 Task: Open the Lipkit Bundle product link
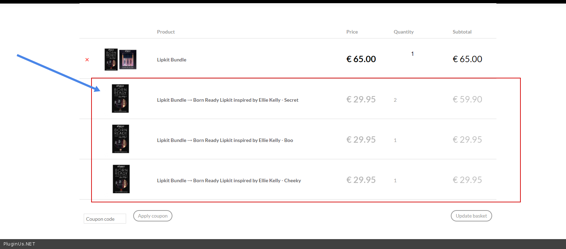point(171,60)
